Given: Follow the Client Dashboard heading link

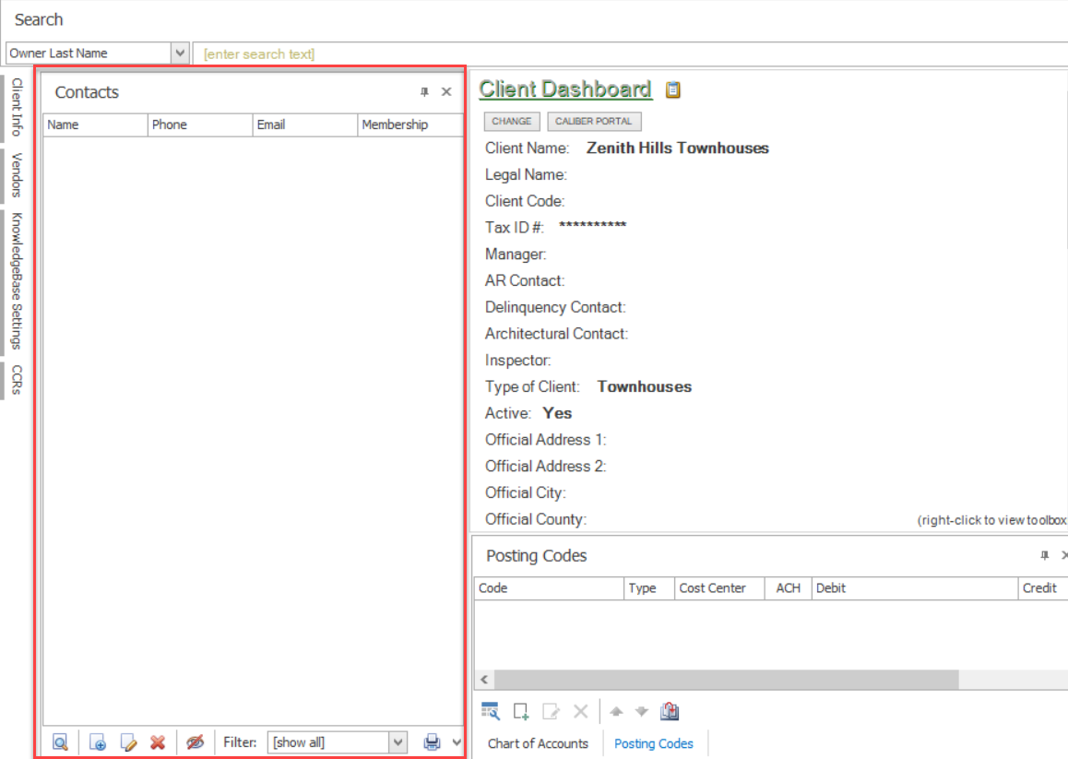Looking at the screenshot, I should pos(564,89).
